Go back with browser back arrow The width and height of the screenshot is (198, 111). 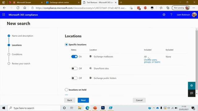point(4,8)
